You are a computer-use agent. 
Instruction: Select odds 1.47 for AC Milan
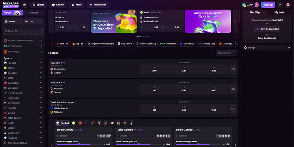[x=154, y=89]
